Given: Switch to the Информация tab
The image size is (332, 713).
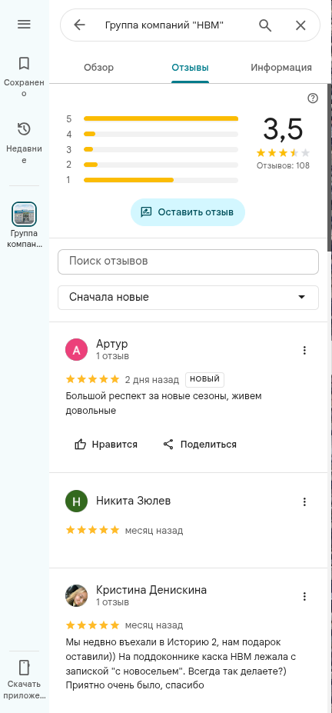Looking at the screenshot, I should [281, 68].
